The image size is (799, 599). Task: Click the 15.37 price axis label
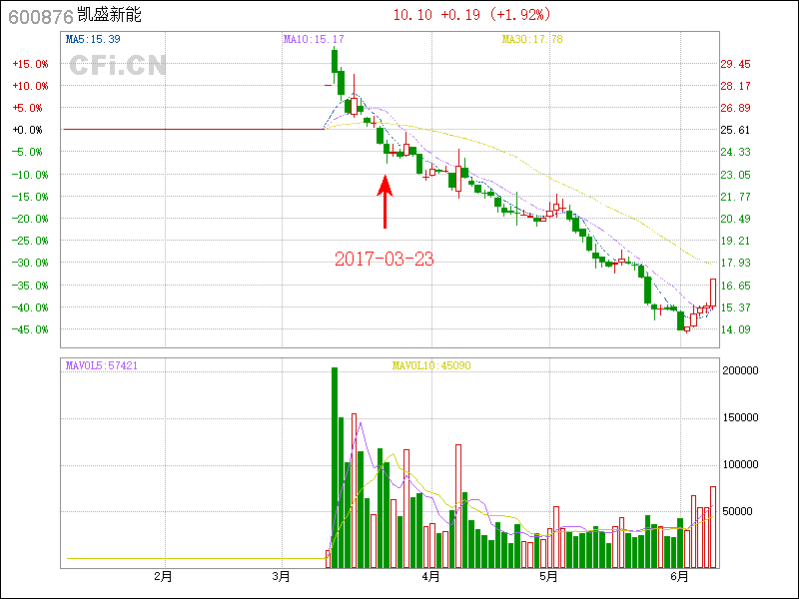click(735, 307)
